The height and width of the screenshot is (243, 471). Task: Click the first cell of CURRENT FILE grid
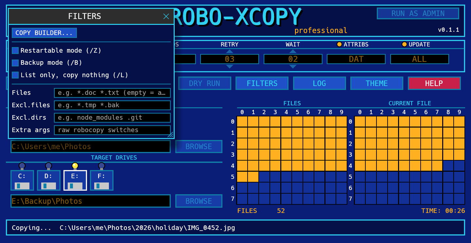[x=360, y=122]
